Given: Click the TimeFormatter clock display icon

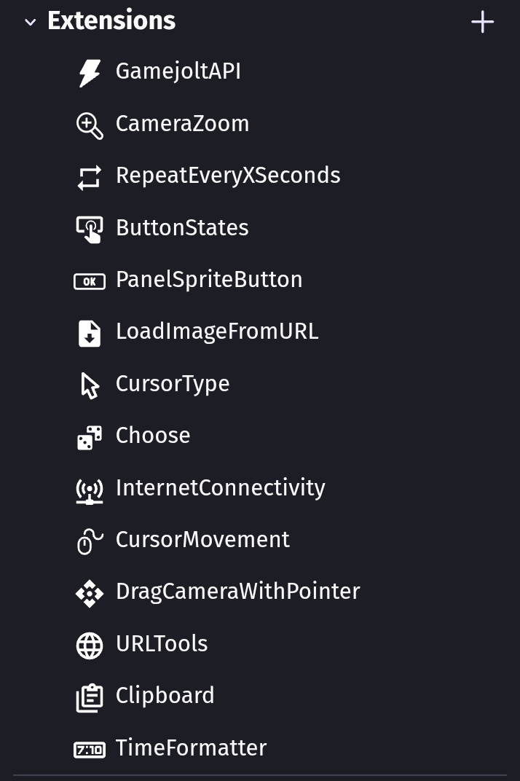Looking at the screenshot, I should pyautogui.click(x=90, y=749).
